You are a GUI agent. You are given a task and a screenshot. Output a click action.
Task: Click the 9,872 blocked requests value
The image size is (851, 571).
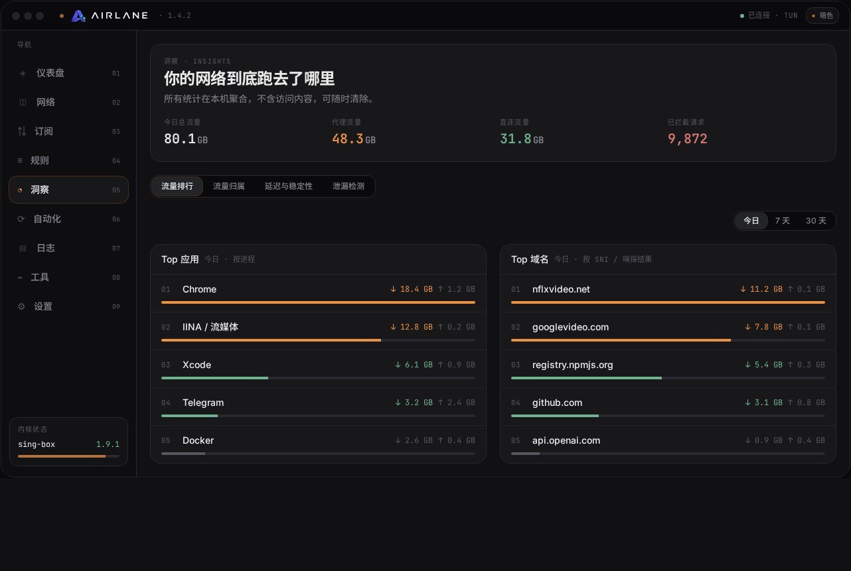(688, 139)
